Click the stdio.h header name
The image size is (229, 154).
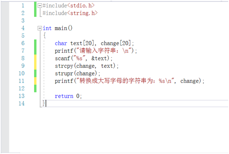coord(81,6)
